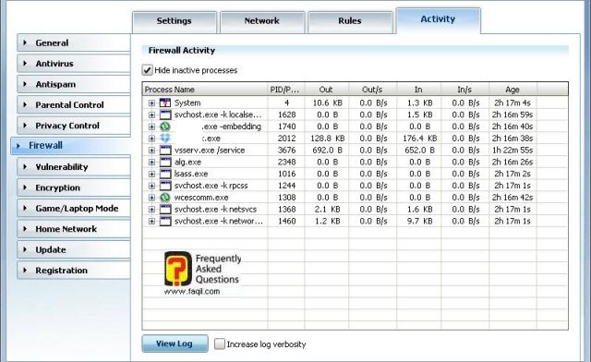This screenshot has width=591, height=362.
Task: Open the Encryption section
Action: point(74,187)
